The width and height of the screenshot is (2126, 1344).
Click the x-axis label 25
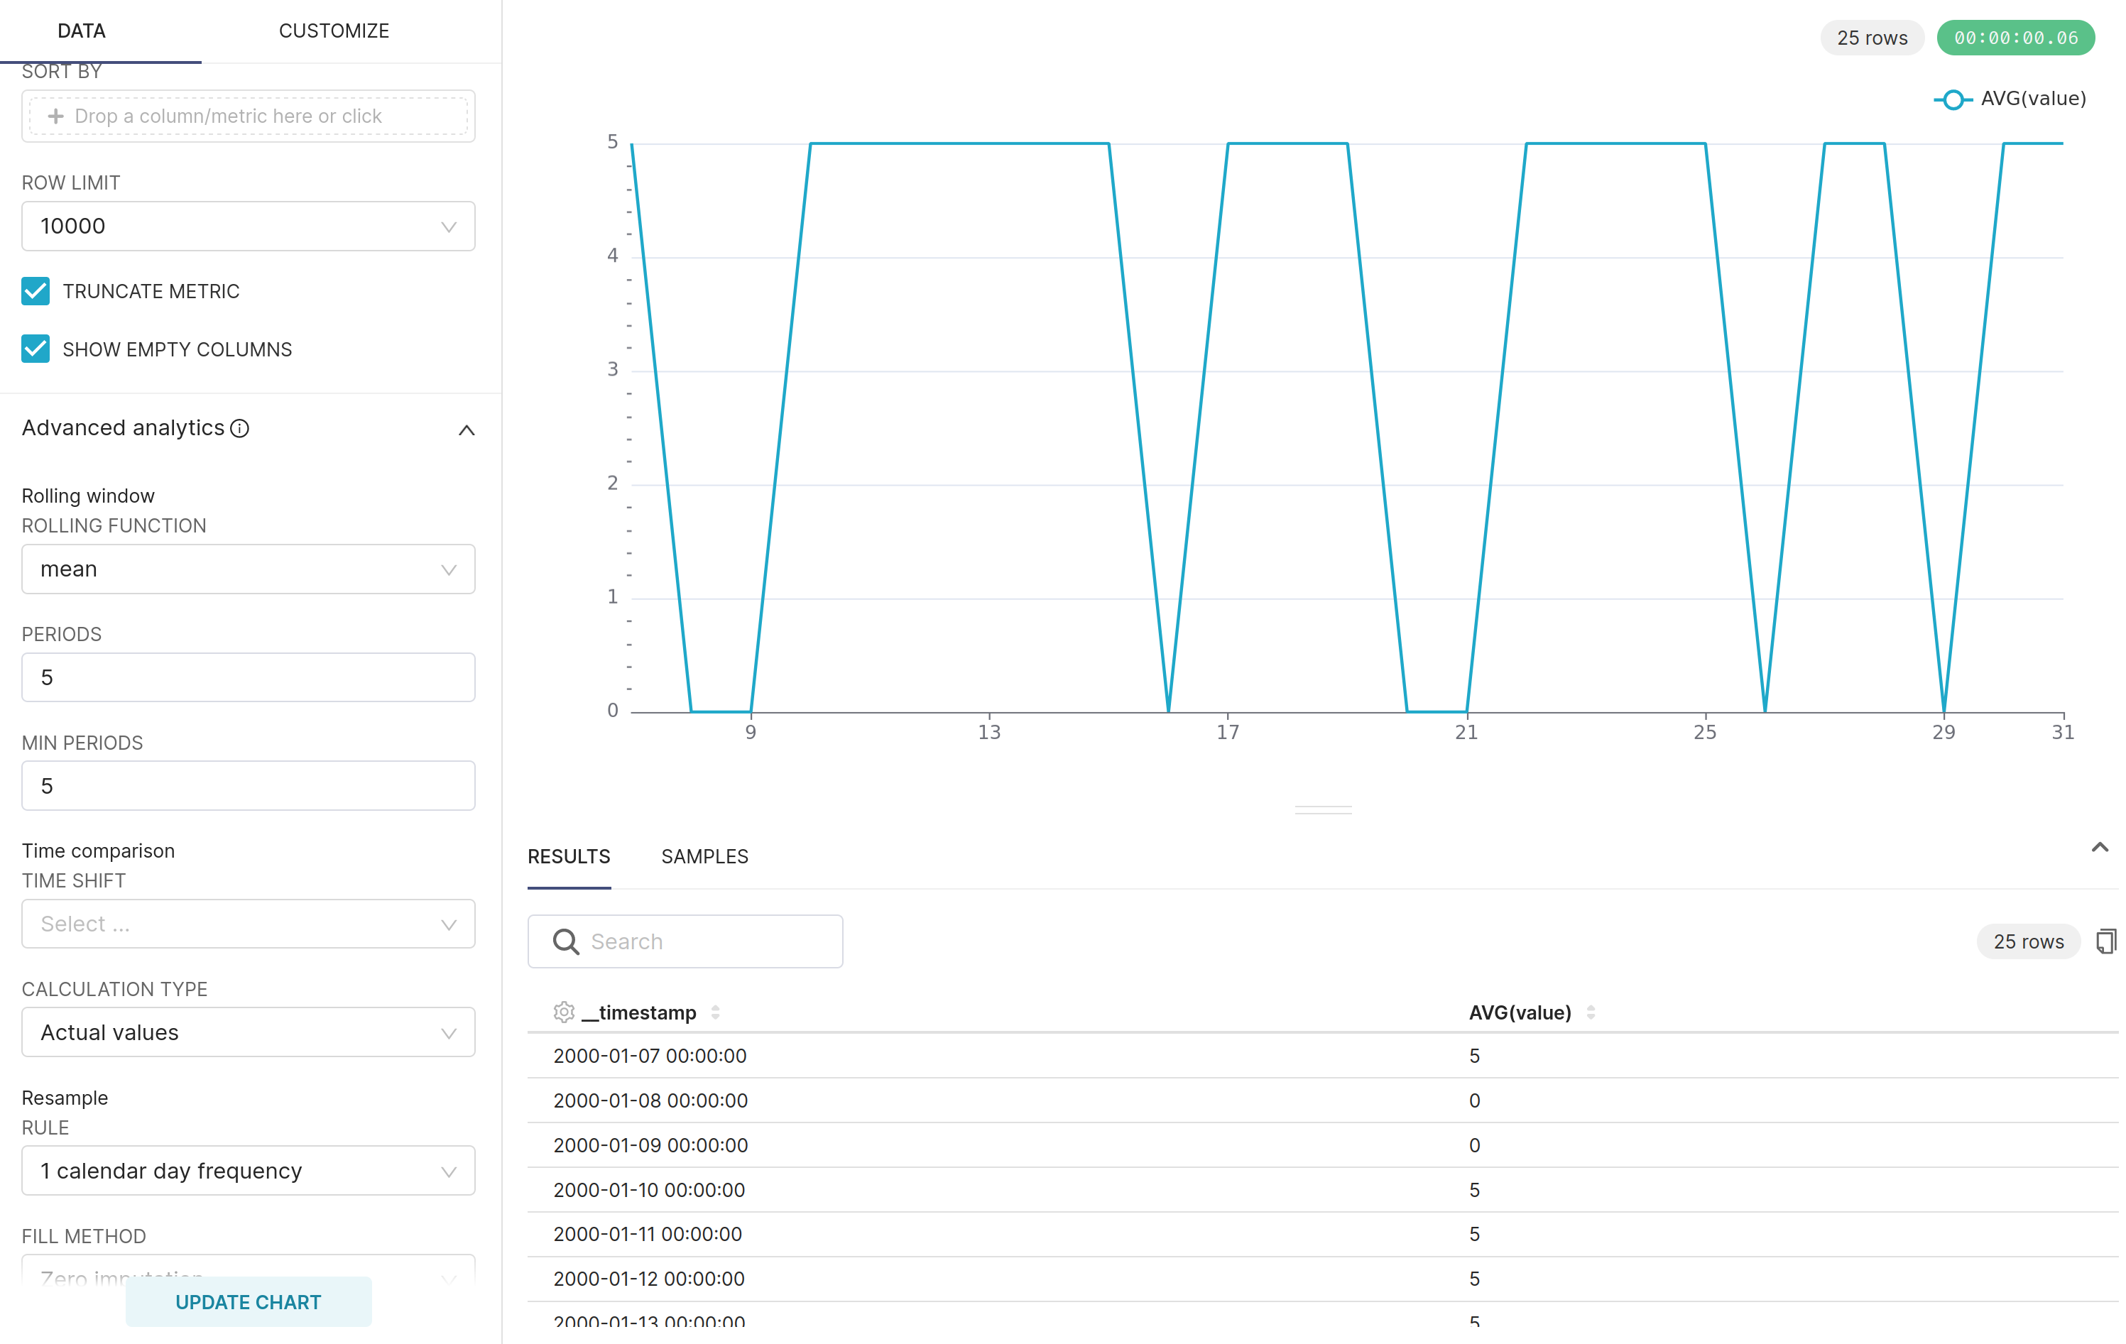(x=1705, y=733)
